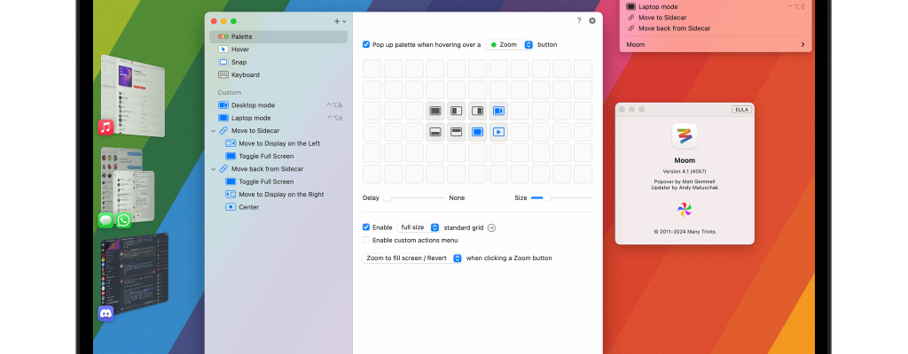Click the help question mark icon
The image size is (908, 354).
pyautogui.click(x=579, y=20)
